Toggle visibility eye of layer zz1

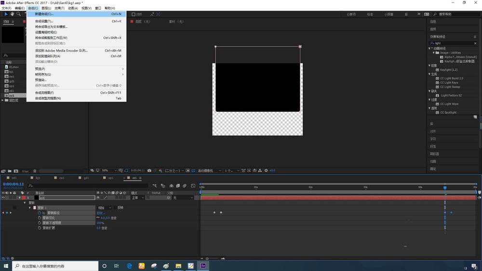[x=4, y=197]
